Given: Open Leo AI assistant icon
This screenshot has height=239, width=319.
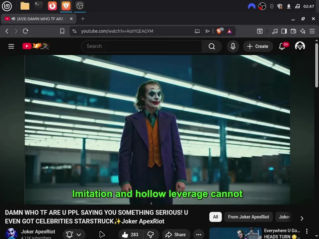Looking at the screenshot, I should pos(303,31).
